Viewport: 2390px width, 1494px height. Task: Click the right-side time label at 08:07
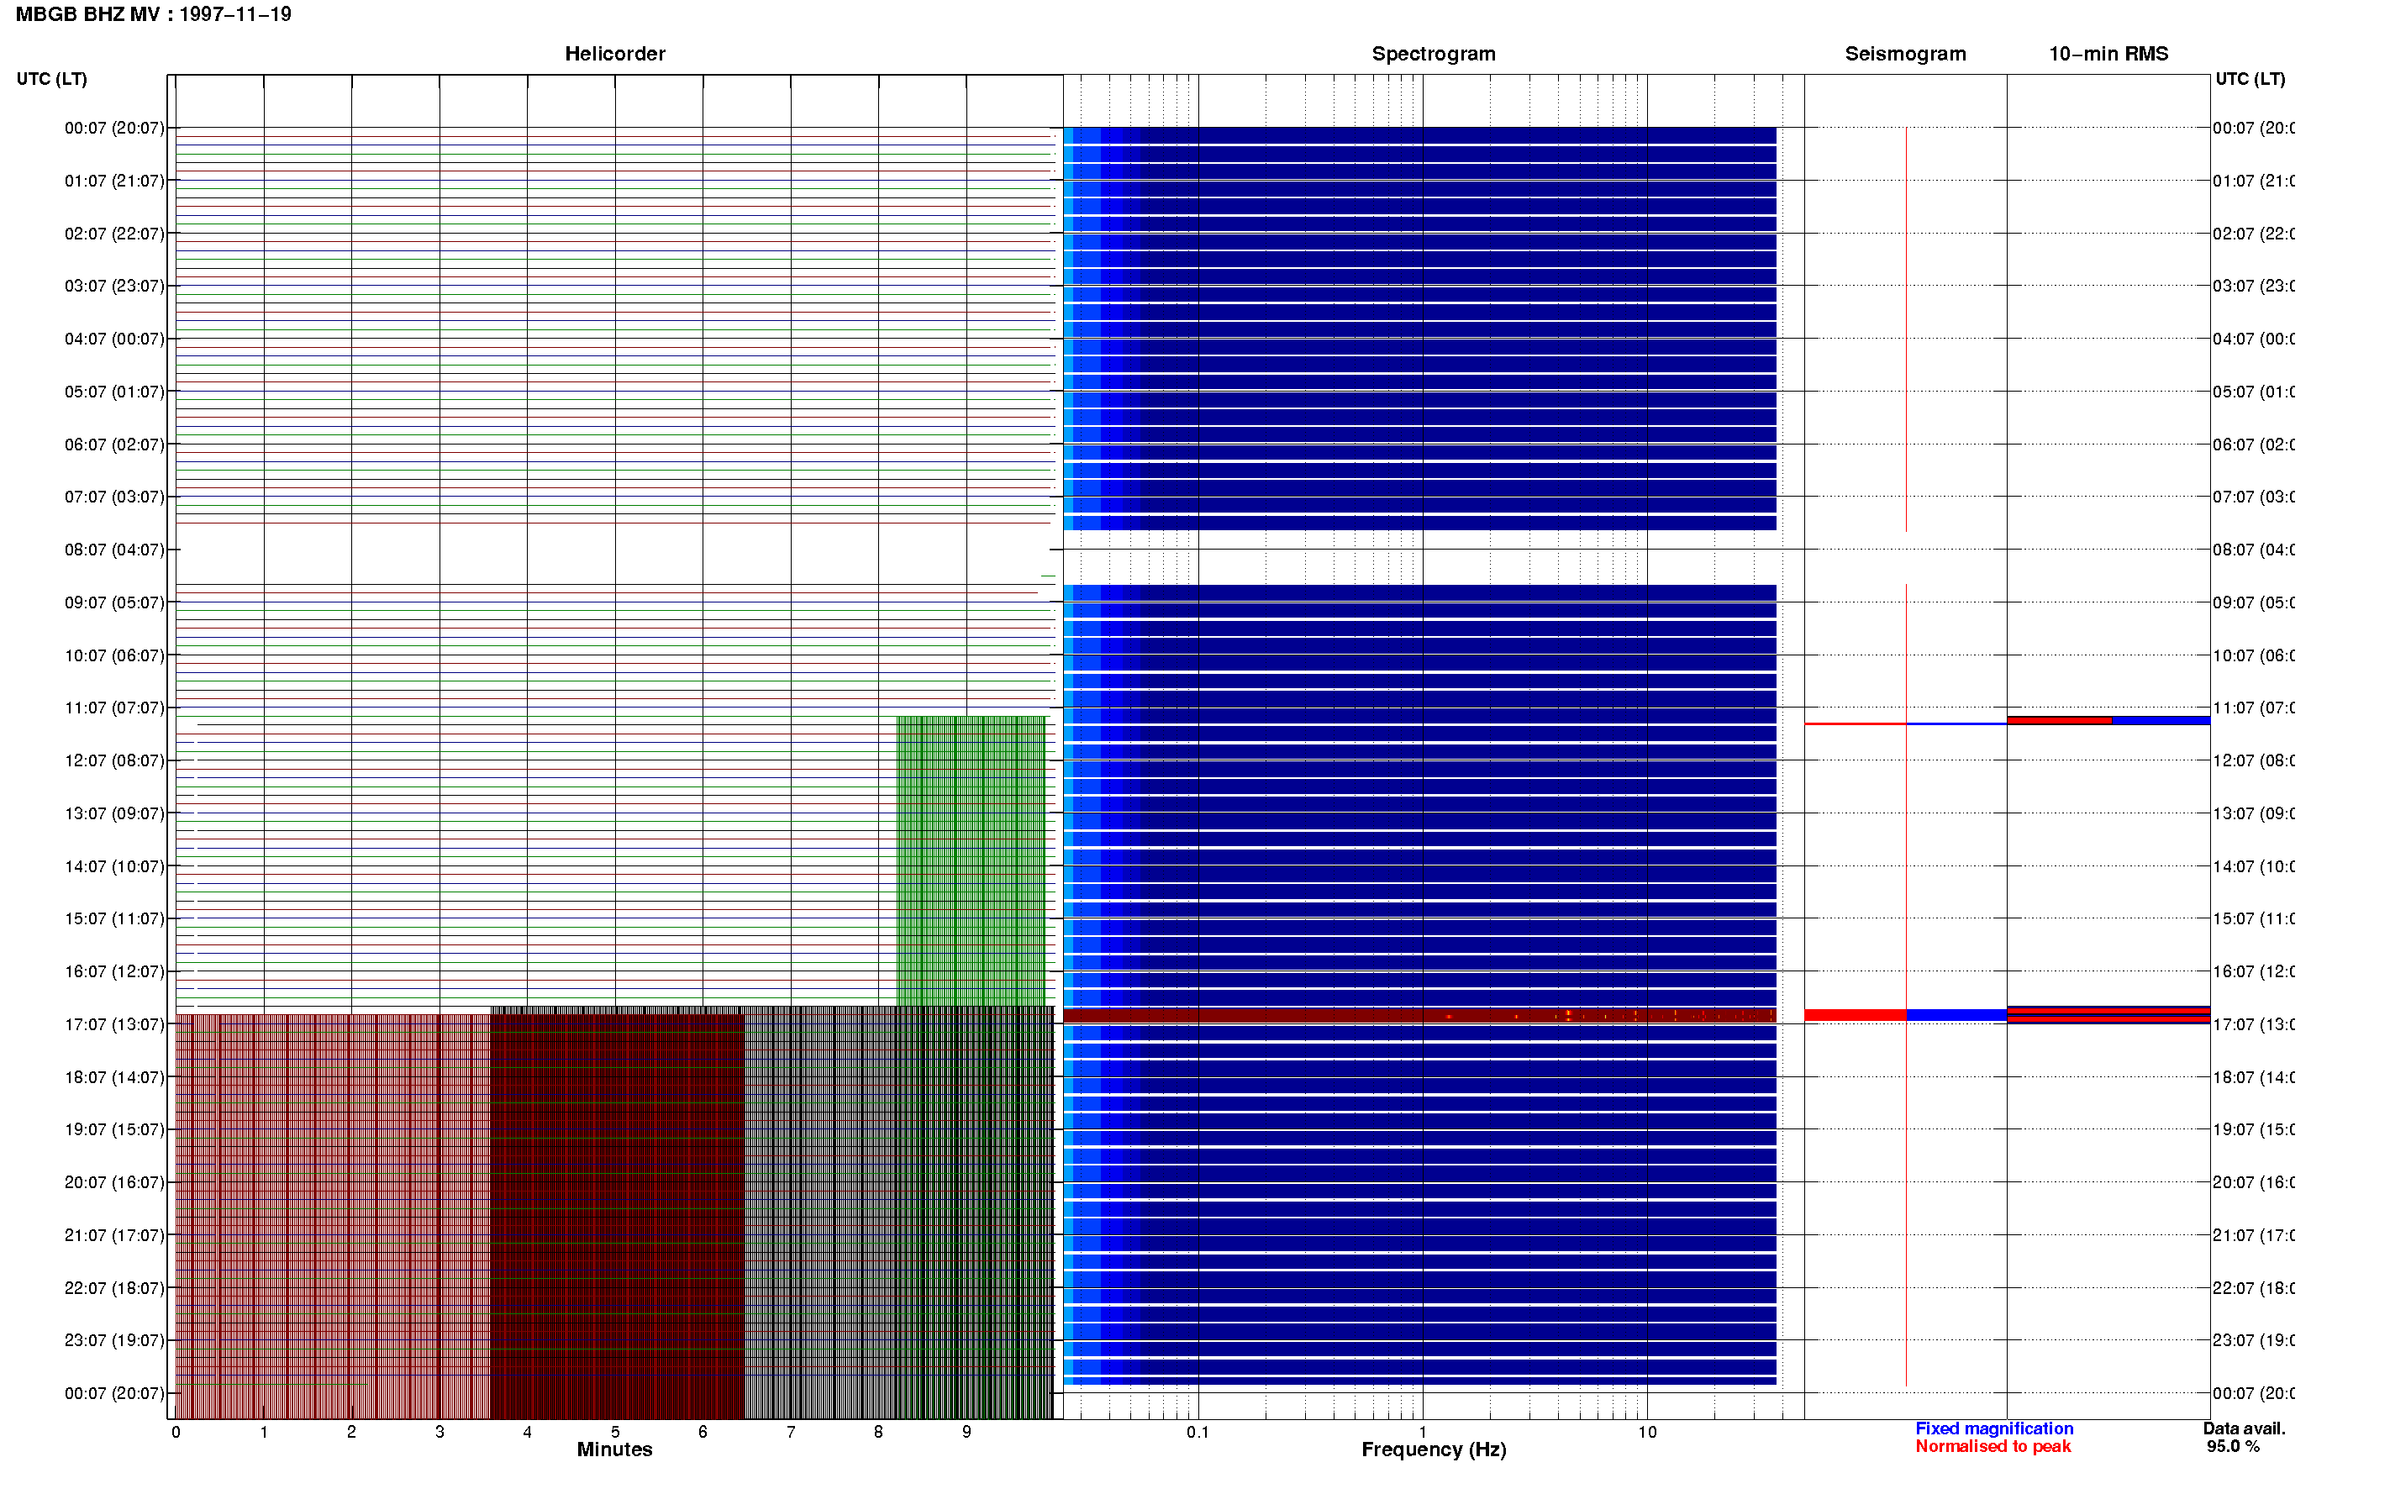[x=2253, y=550]
